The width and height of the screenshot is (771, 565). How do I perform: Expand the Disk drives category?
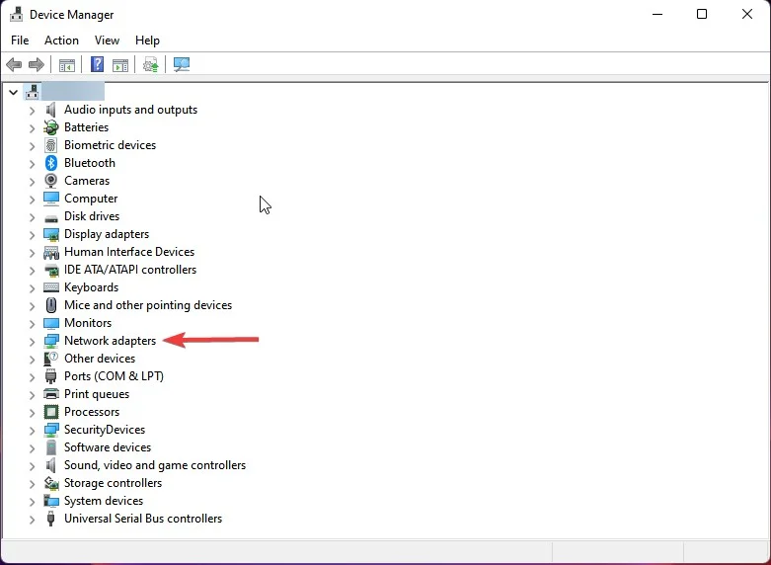click(x=32, y=217)
